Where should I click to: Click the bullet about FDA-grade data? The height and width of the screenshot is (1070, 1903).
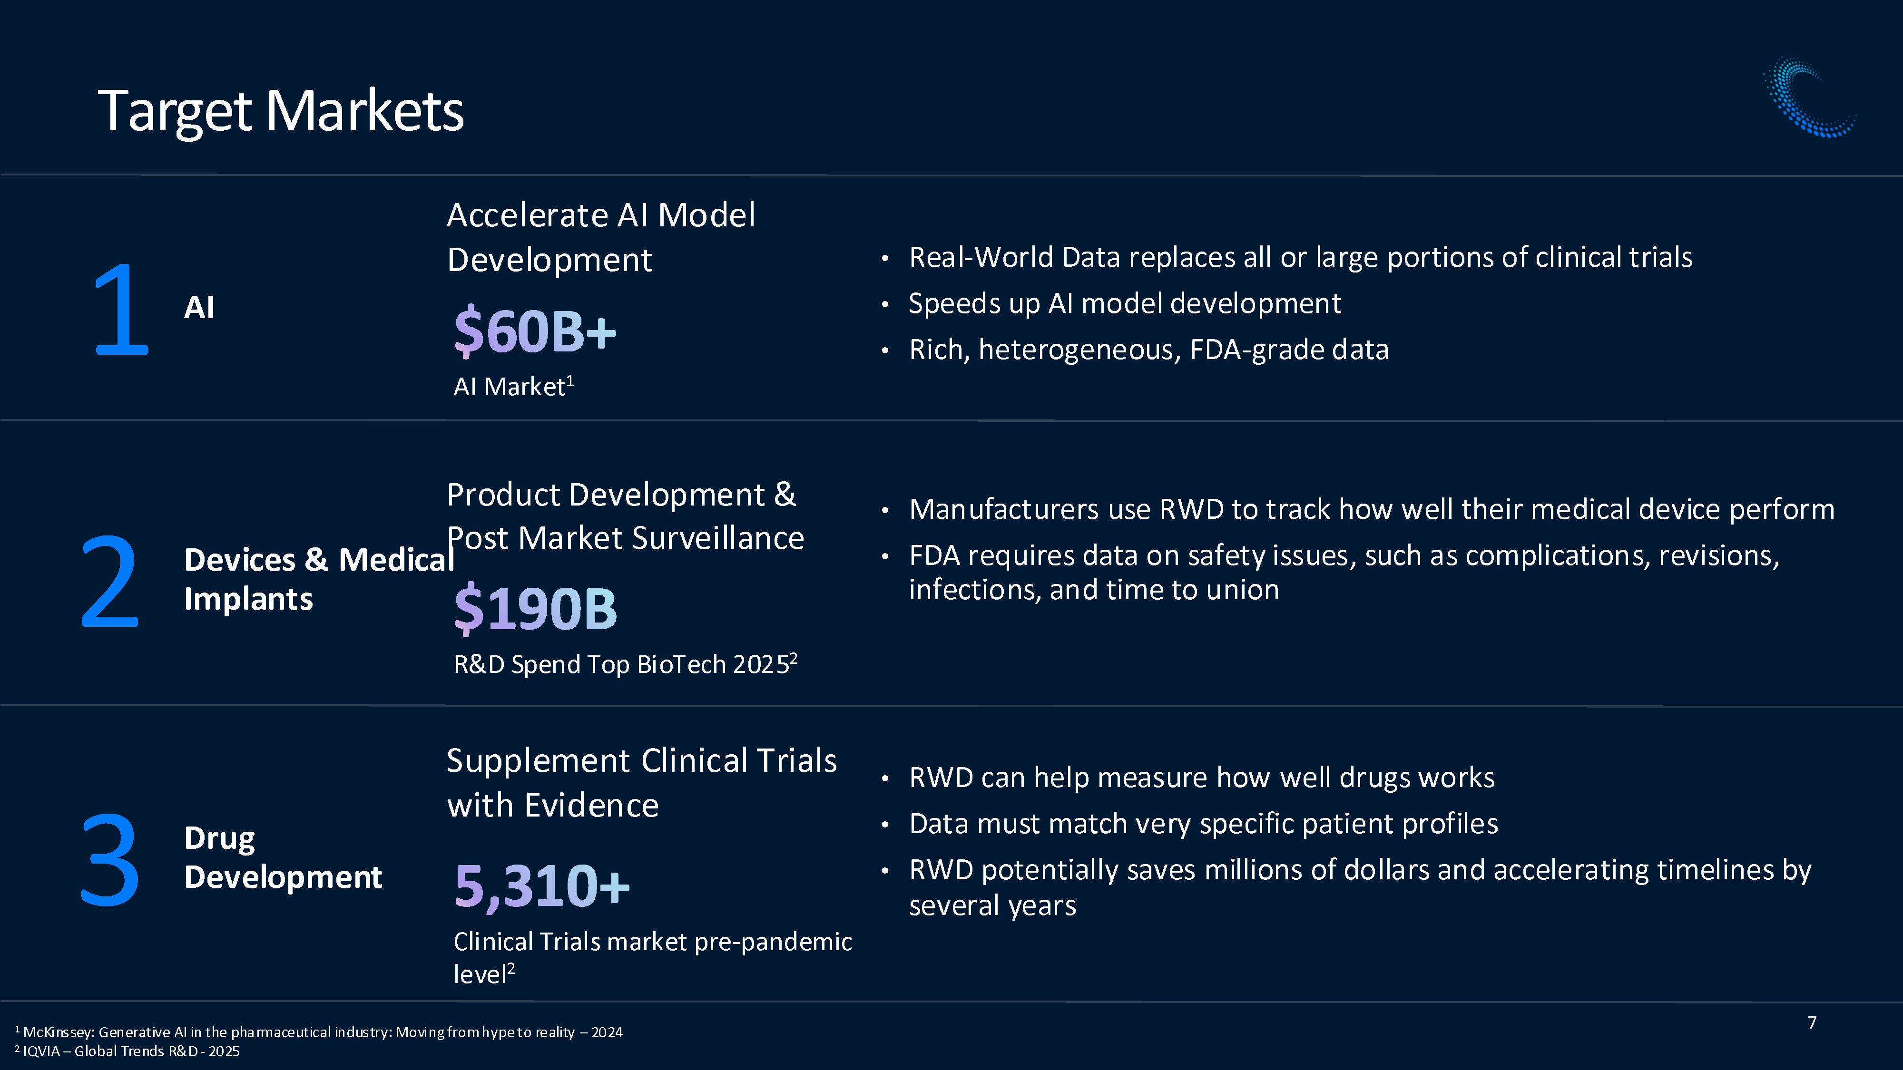(x=1148, y=349)
